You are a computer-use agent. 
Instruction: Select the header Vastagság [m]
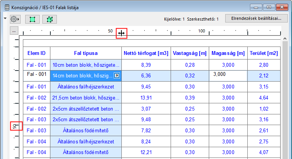[190, 53]
